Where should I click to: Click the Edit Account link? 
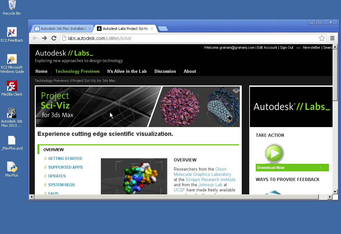(267, 47)
